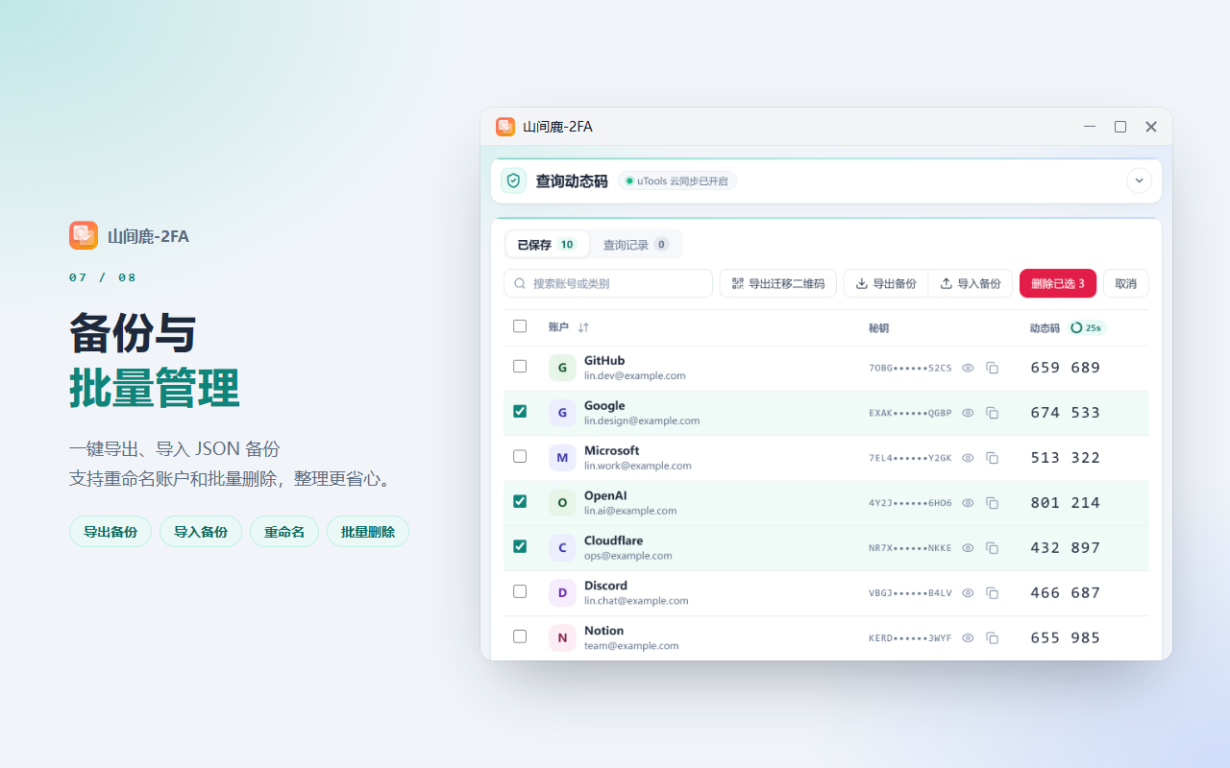Focus the 搜索账号或类别 search field
Image resolution: width=1230 pixels, height=768 pixels.
pos(608,283)
